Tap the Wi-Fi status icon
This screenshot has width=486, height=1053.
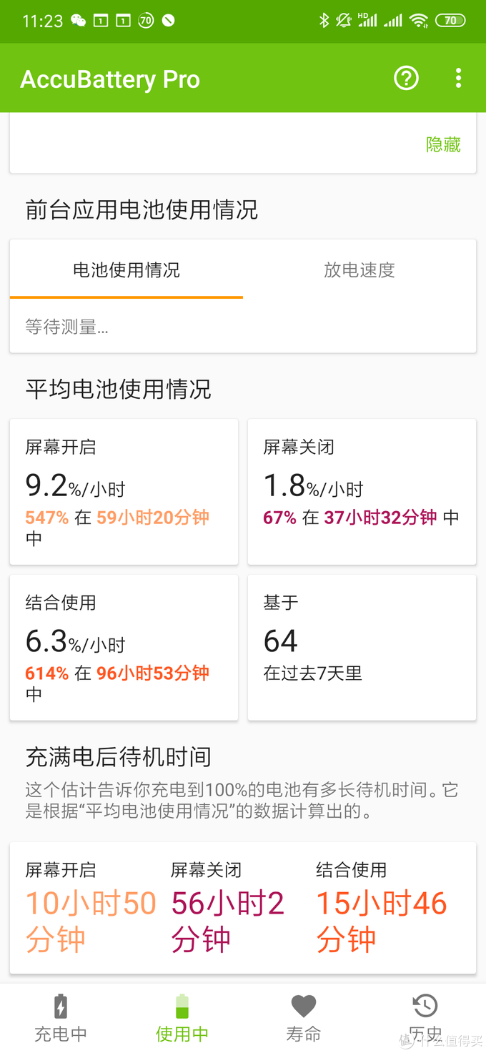(x=419, y=21)
